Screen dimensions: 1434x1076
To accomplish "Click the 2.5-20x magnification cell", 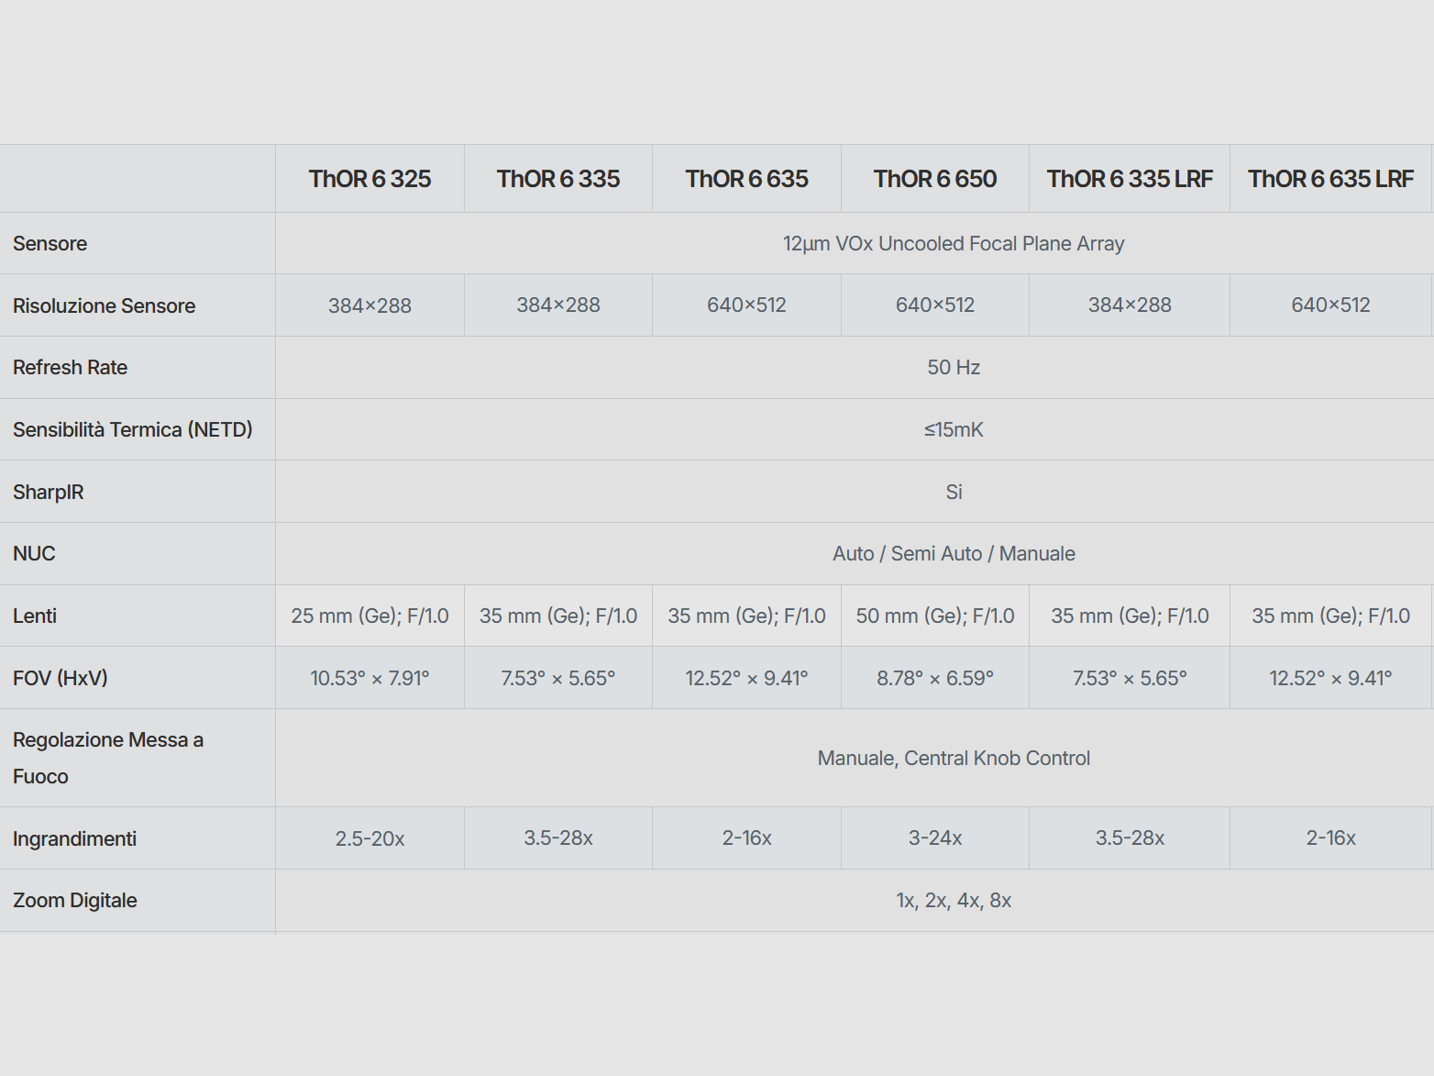I will (370, 839).
